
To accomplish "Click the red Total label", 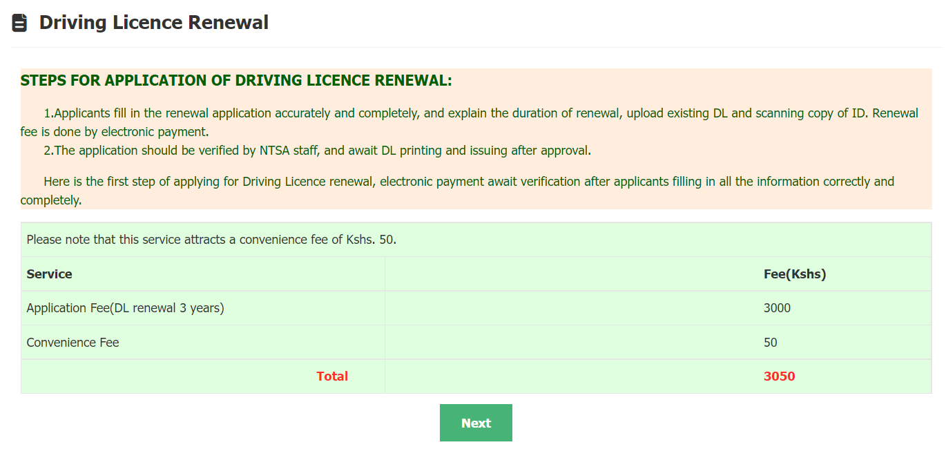I will (x=332, y=376).
